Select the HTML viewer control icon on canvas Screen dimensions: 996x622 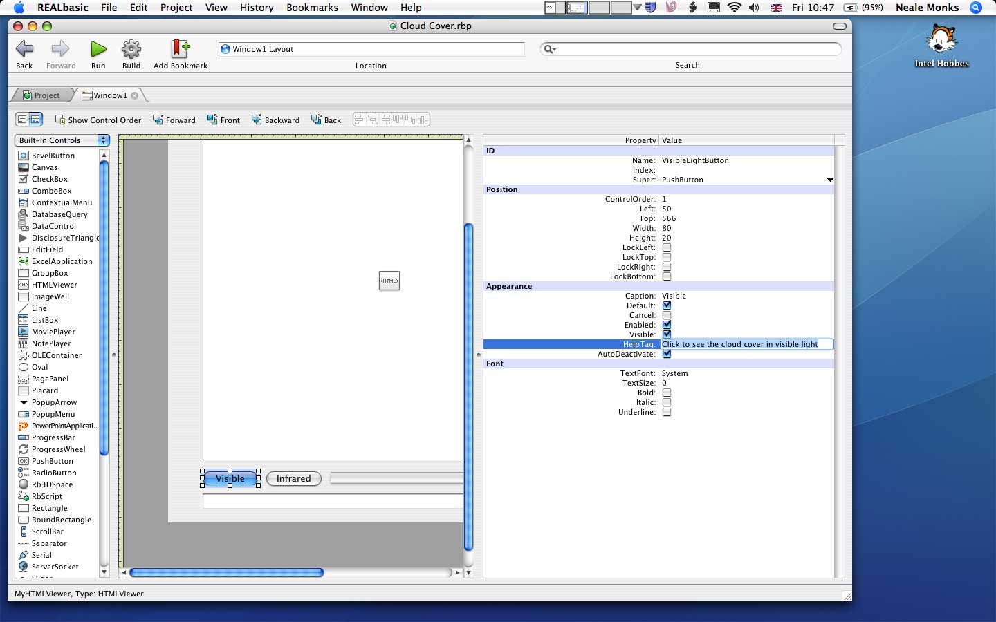389,281
